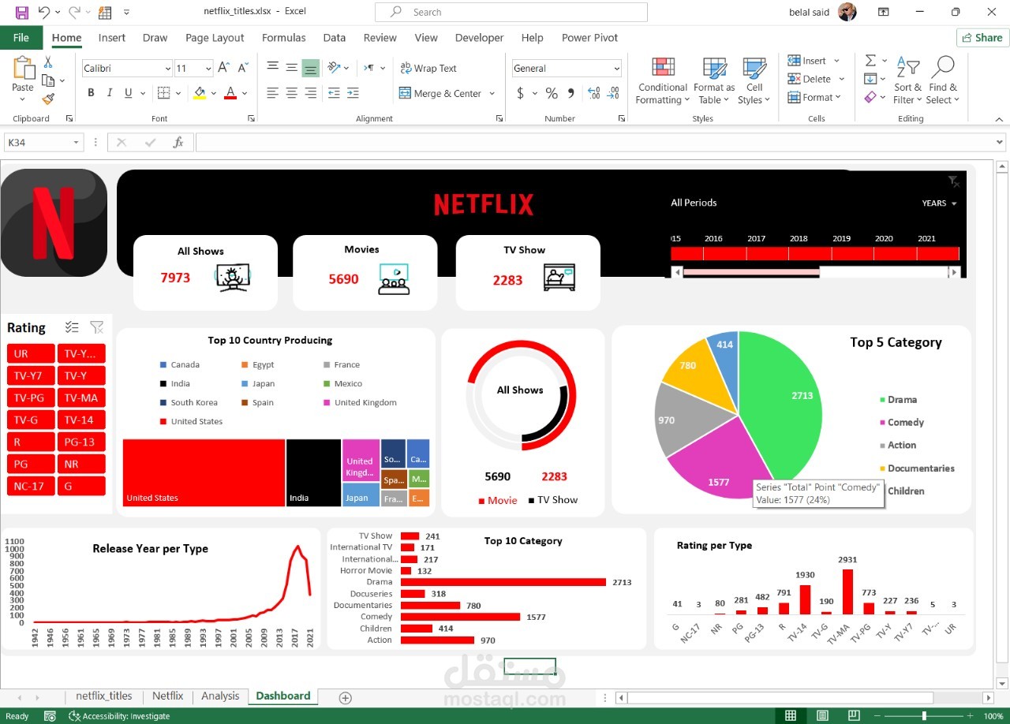
Task: Click the Accounting dollar format icon
Action: (520, 93)
